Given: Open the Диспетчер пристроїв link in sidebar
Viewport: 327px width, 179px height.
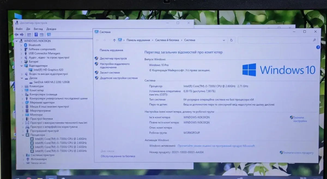Looking at the screenshot, I should [113, 58].
